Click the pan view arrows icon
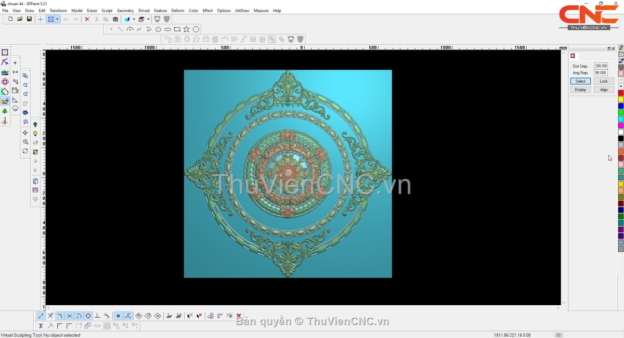 pos(25,133)
